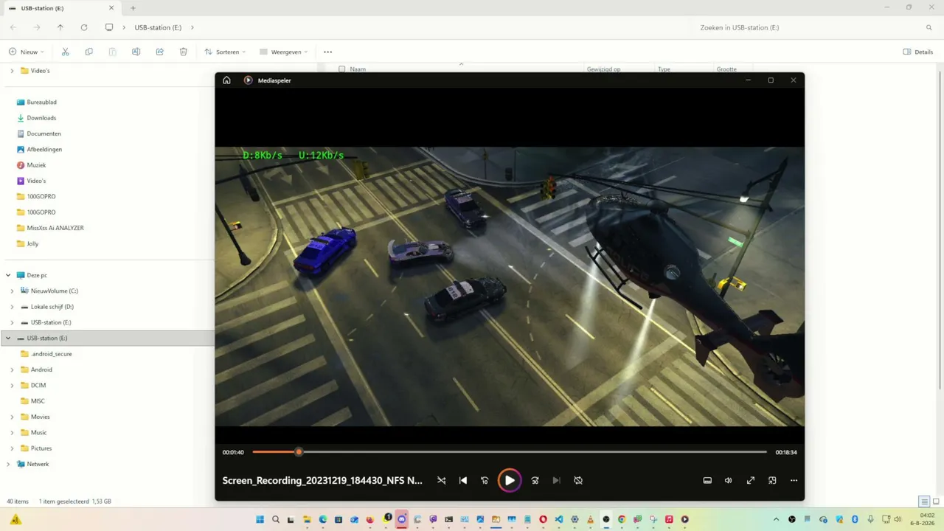
Task: Toggle shuffle in Mediaspeler
Action: coord(441,480)
